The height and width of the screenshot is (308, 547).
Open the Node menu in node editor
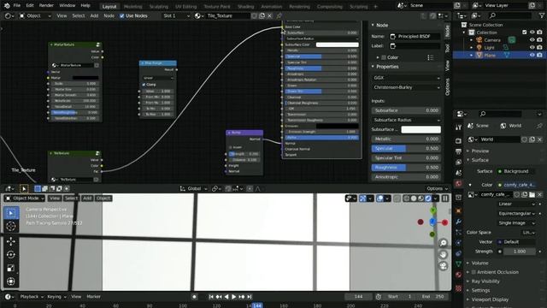point(109,15)
